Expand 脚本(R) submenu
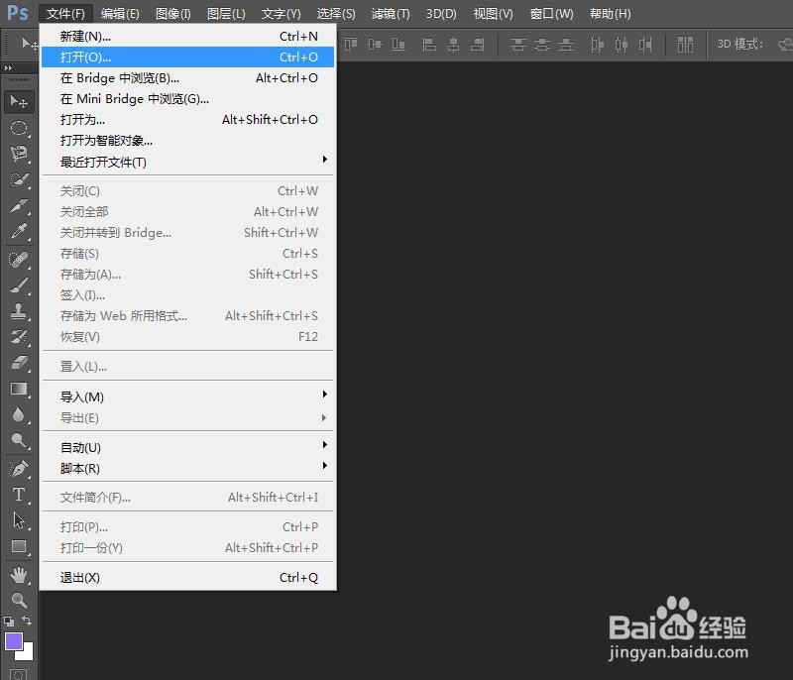This screenshot has height=680, width=793. (187, 468)
